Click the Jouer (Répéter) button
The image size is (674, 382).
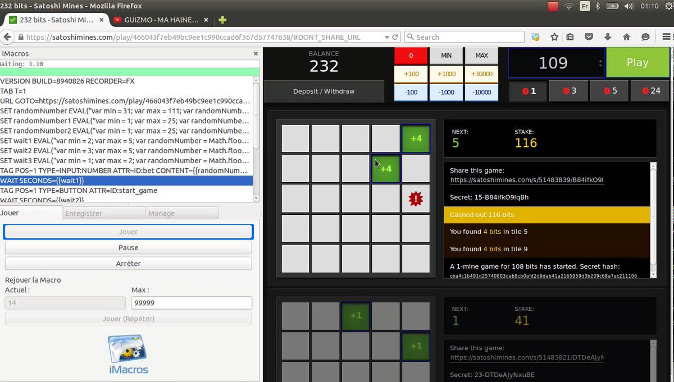(x=129, y=319)
